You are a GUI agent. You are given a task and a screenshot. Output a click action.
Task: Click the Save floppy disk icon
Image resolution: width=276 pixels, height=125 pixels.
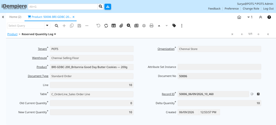79,26
